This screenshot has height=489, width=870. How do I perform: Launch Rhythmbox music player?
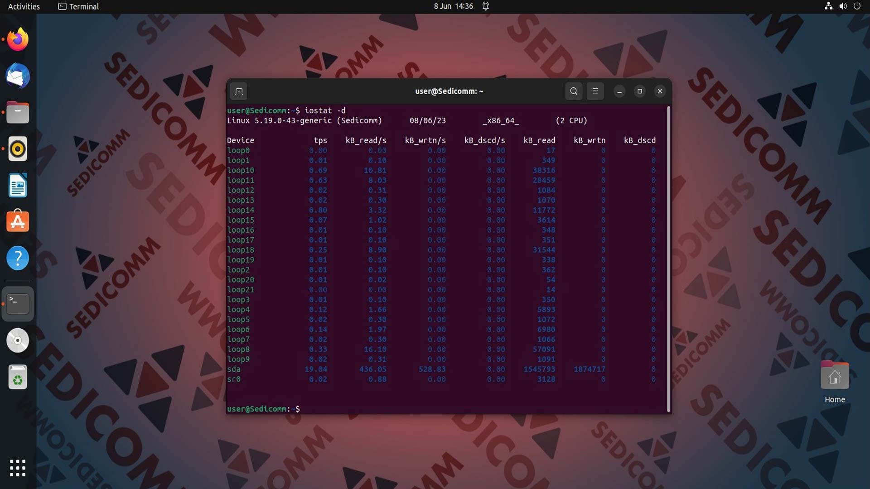click(18, 149)
